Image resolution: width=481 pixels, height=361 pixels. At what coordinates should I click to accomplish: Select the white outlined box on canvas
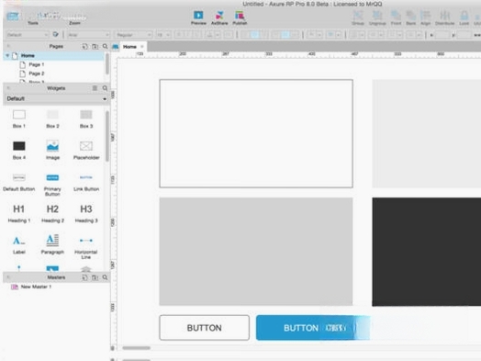coord(256,133)
